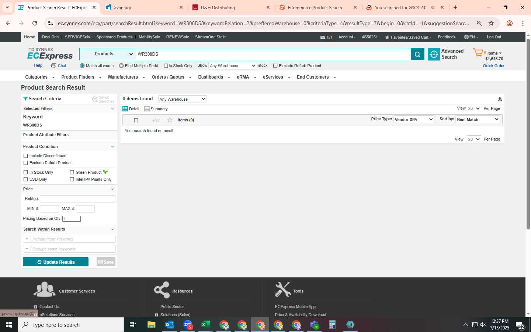Check Green Product filter

72,172
